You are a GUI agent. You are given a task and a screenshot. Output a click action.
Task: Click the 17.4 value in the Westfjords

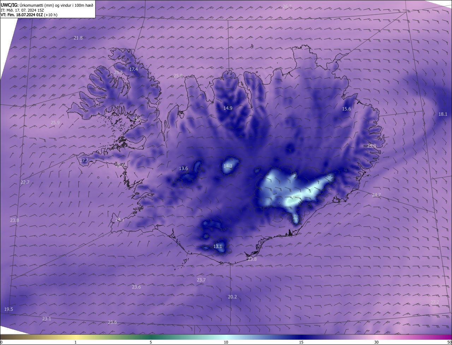(x=133, y=69)
